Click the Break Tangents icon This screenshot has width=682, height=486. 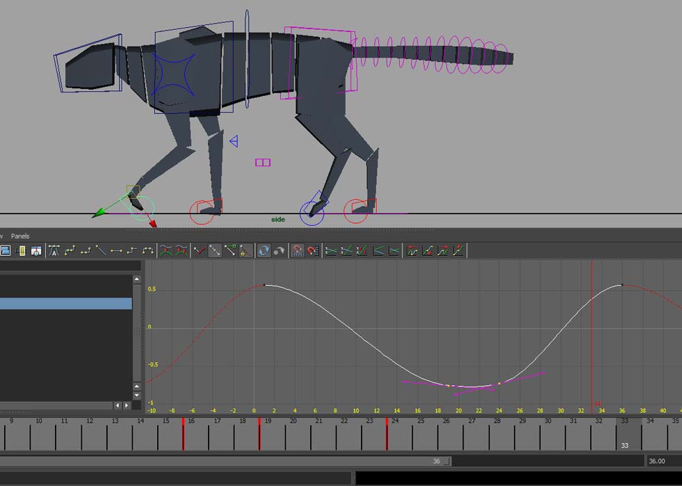[200, 250]
